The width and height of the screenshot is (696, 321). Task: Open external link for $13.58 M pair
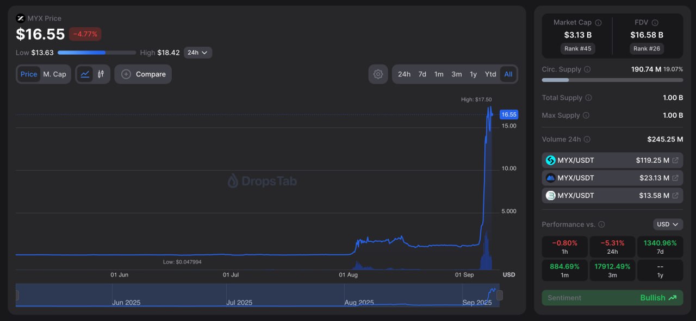(x=675, y=195)
